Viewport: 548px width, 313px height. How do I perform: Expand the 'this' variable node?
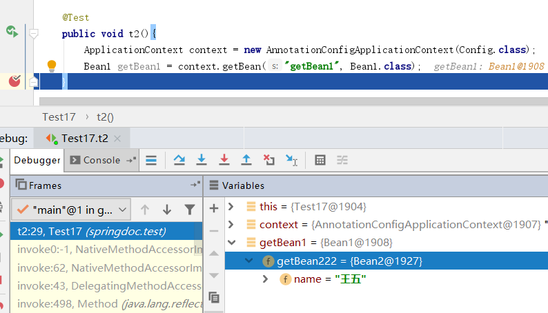point(231,207)
